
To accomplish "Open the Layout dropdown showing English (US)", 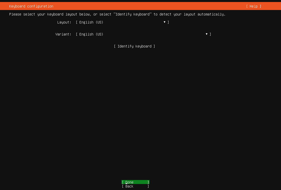I will click(x=122, y=22).
